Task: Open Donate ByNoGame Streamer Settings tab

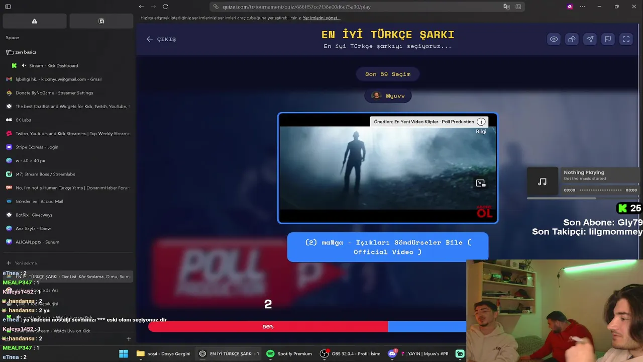Action: click(67, 93)
